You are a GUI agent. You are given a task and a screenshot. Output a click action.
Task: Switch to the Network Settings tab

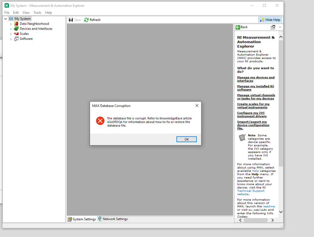pos(113,219)
